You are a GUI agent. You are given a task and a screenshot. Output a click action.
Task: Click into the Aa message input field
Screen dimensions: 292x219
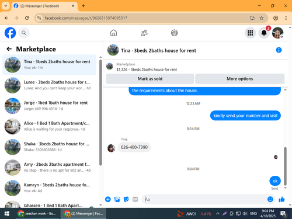[204, 199]
